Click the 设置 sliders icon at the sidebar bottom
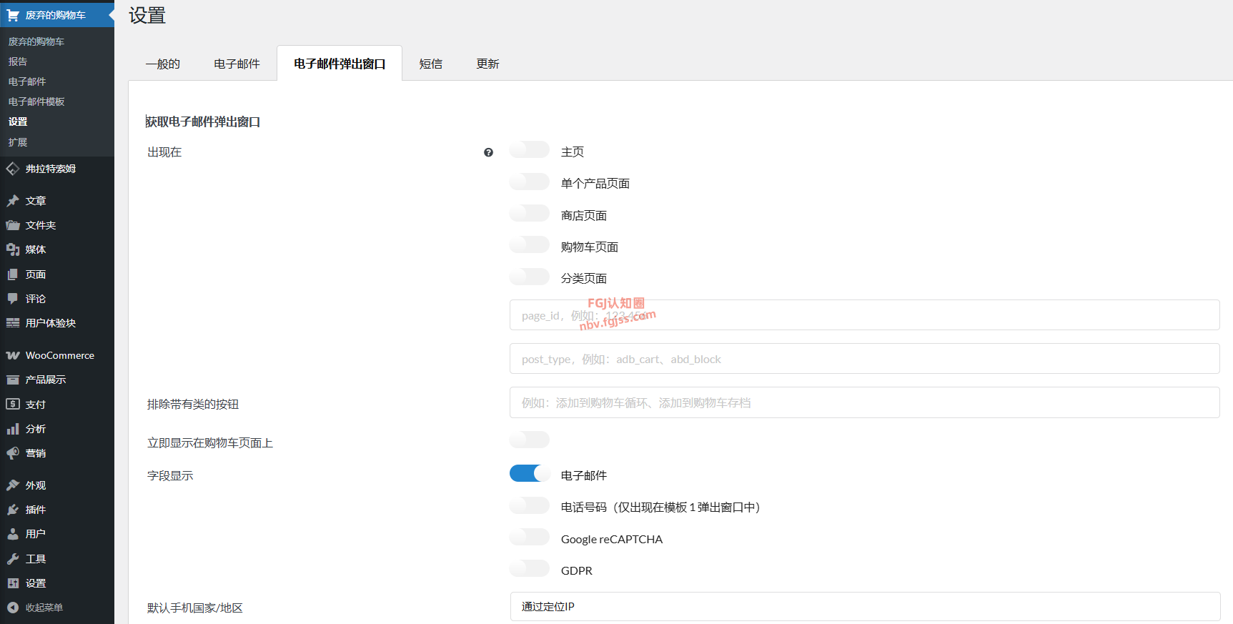 pos(13,583)
